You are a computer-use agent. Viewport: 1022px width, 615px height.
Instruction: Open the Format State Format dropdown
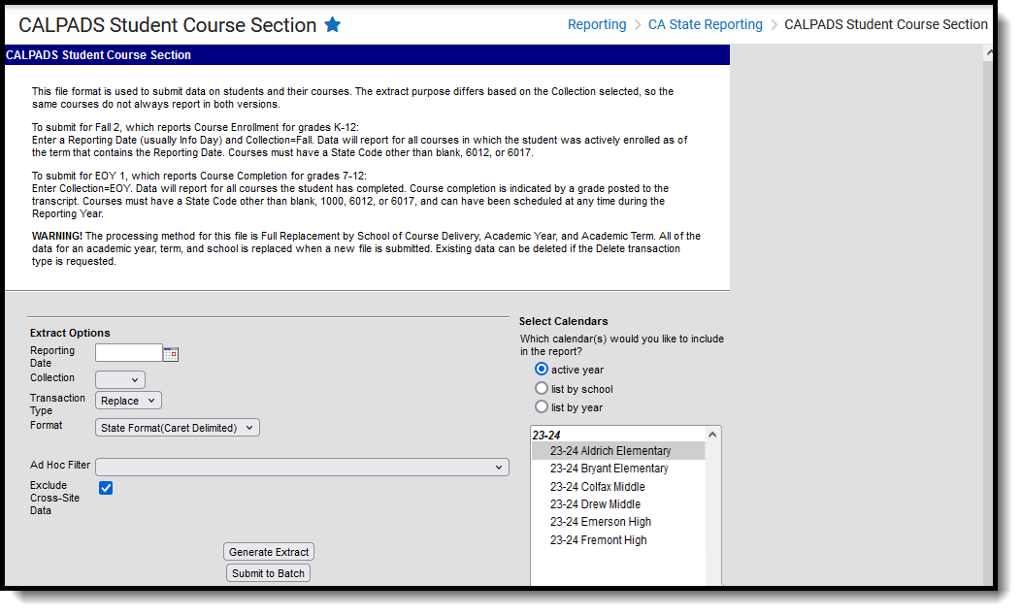pos(178,428)
